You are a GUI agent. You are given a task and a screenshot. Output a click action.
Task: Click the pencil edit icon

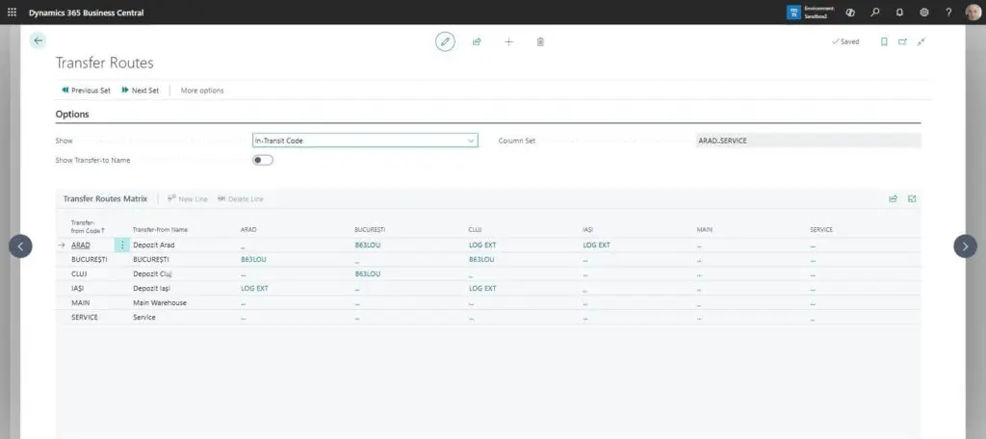coord(445,41)
